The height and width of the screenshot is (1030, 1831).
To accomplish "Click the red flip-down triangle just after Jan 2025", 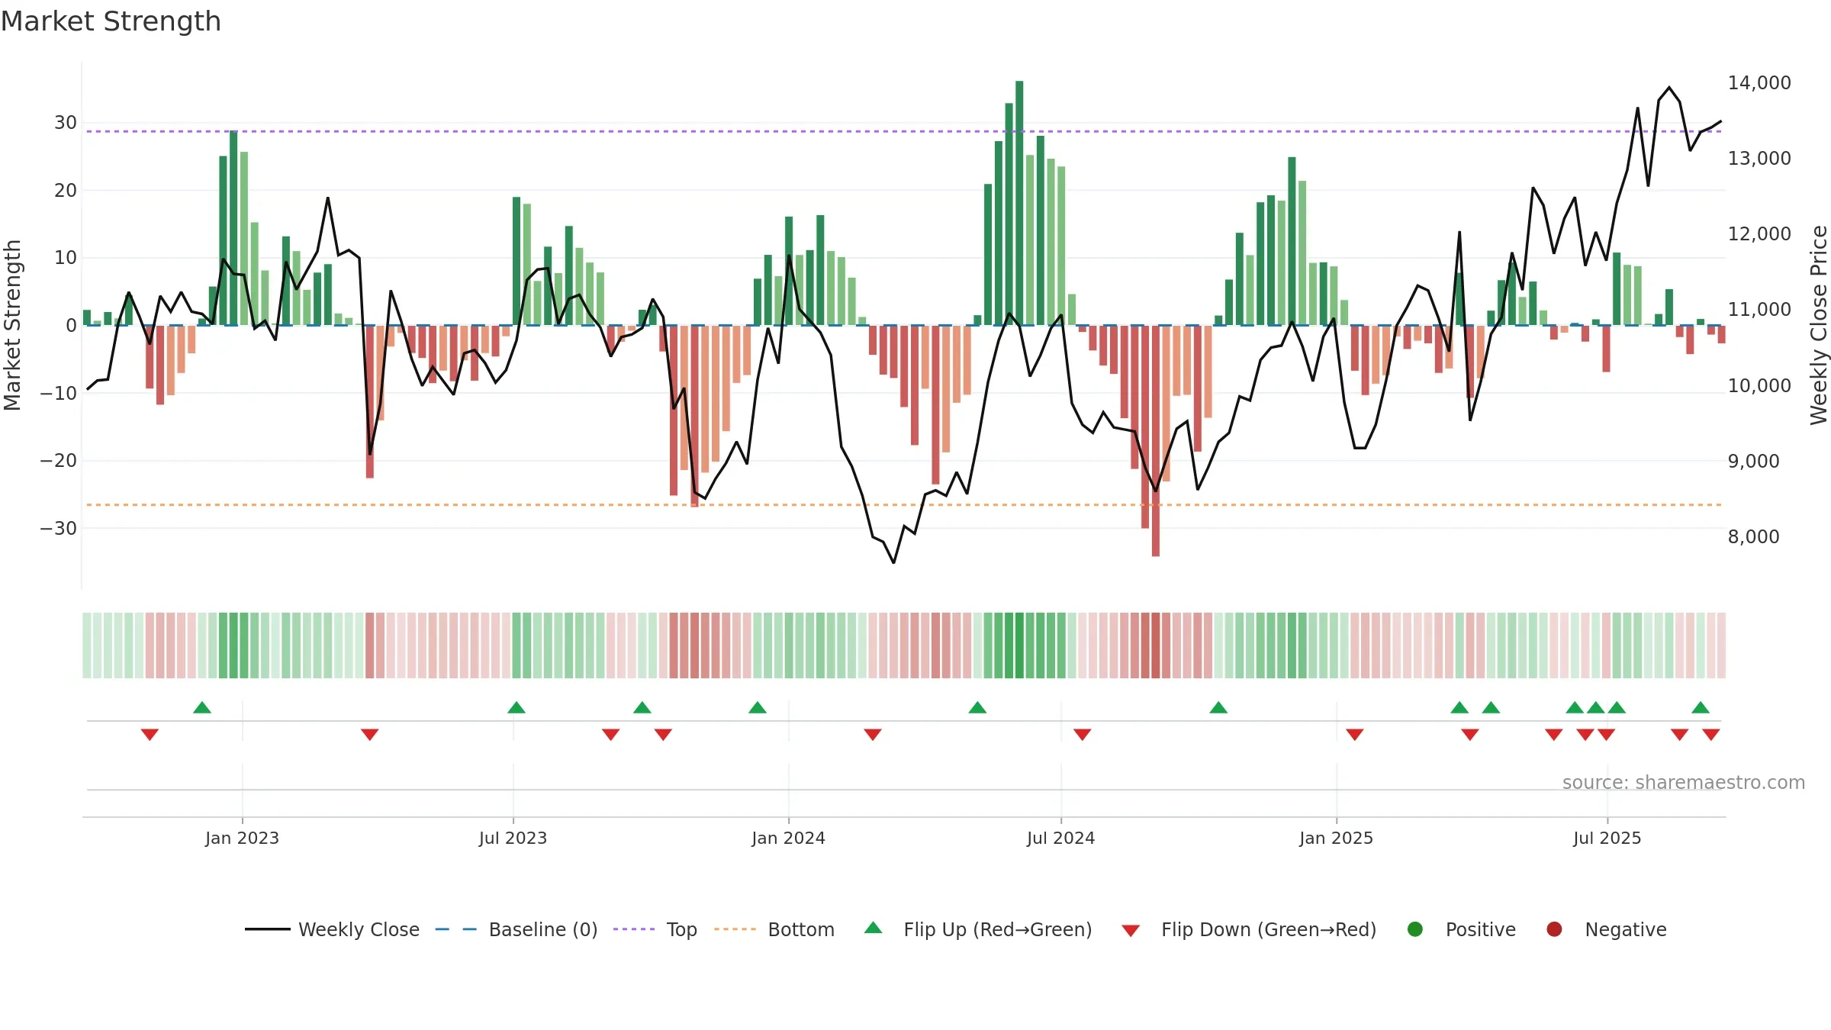I will [x=1355, y=734].
